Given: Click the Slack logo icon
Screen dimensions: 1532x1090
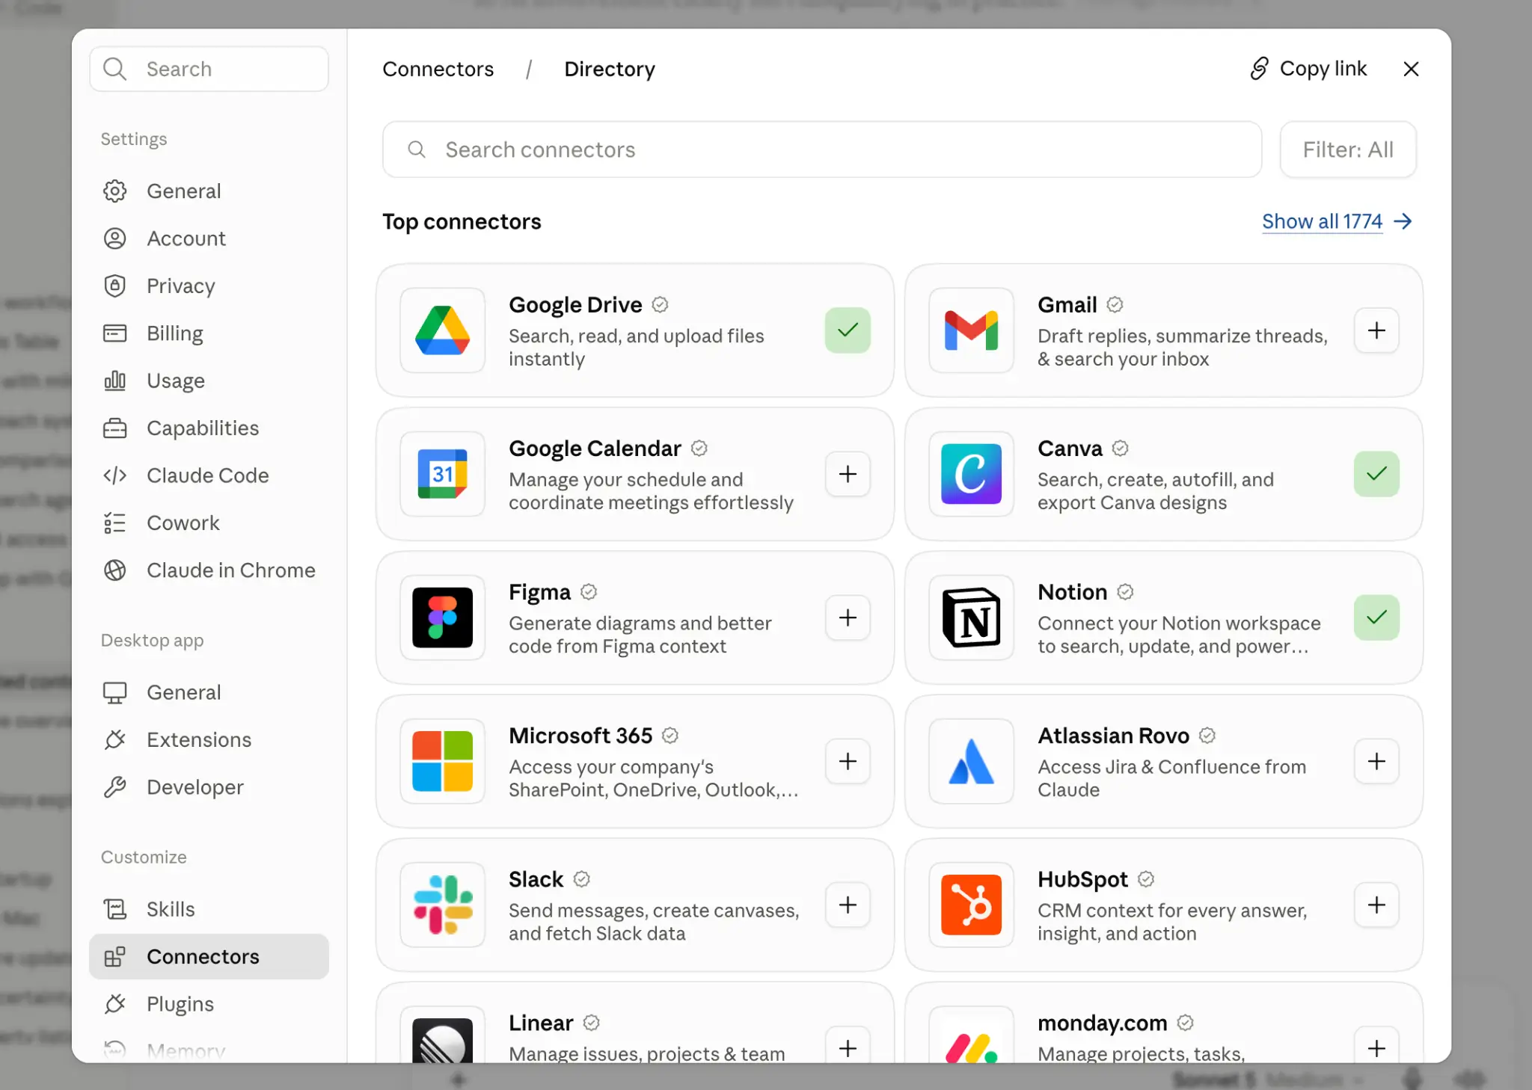Looking at the screenshot, I should 442,905.
